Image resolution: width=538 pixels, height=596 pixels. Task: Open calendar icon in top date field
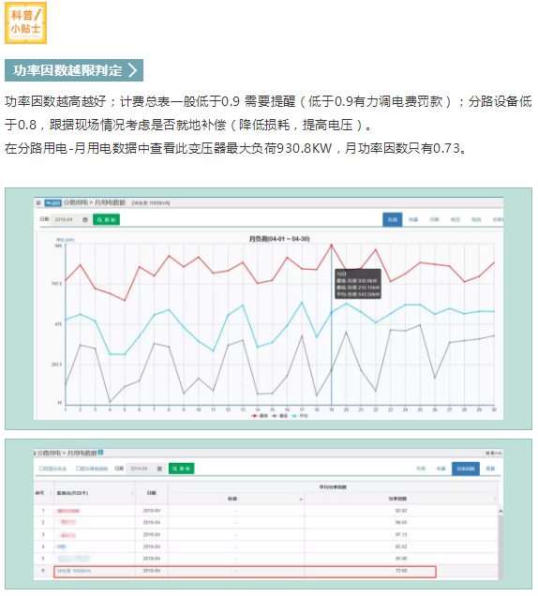coord(85,219)
